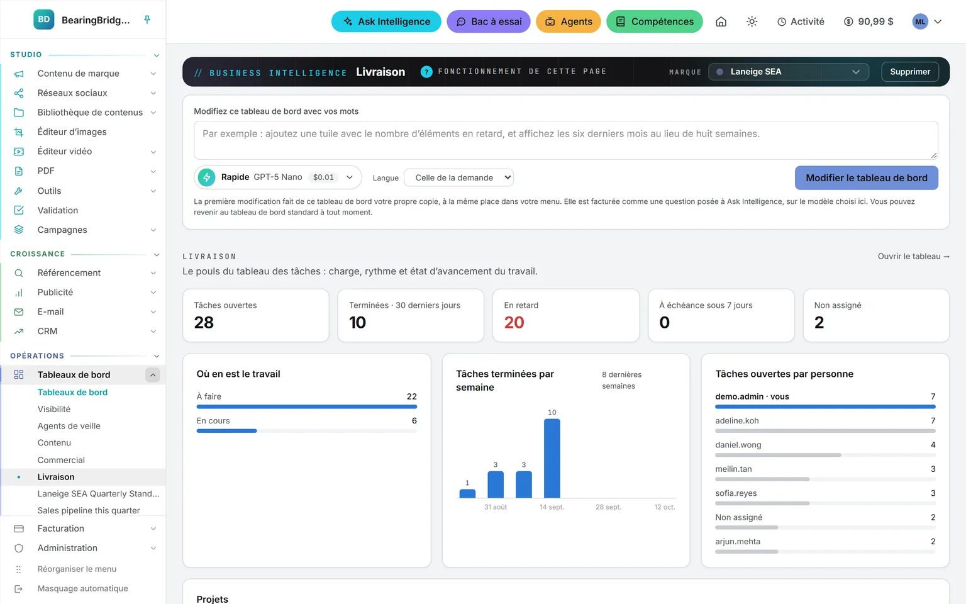Screen dimensions: 966x604
Task: Click the blue question mark help icon
Action: (x=426, y=72)
